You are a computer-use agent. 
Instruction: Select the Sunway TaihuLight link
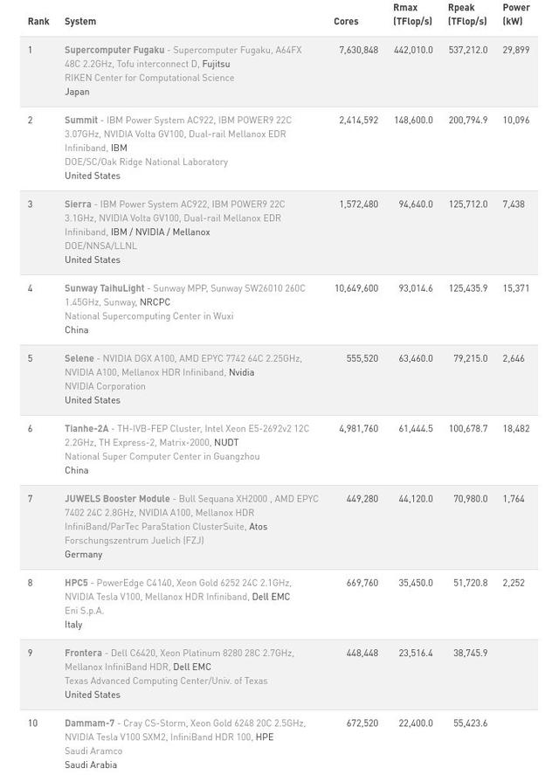105,288
